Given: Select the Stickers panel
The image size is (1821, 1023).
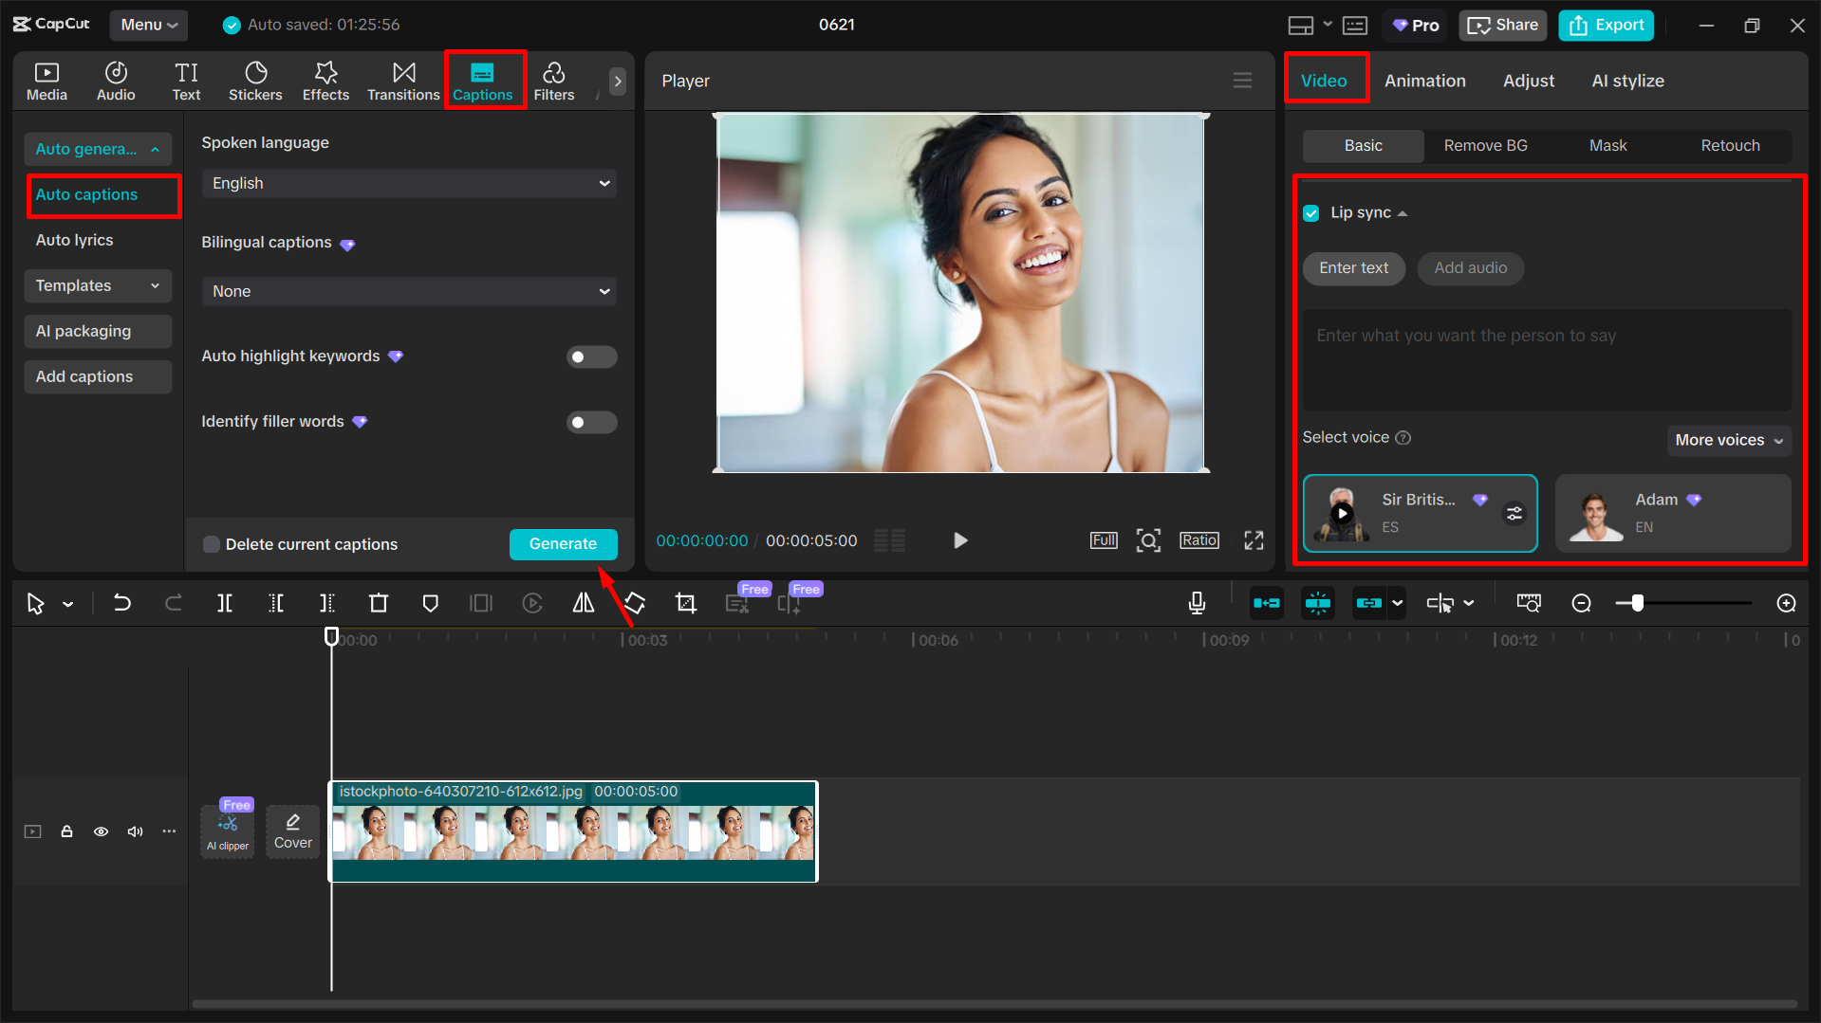Looking at the screenshot, I should click(255, 81).
